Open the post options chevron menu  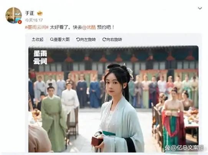click(200, 8)
